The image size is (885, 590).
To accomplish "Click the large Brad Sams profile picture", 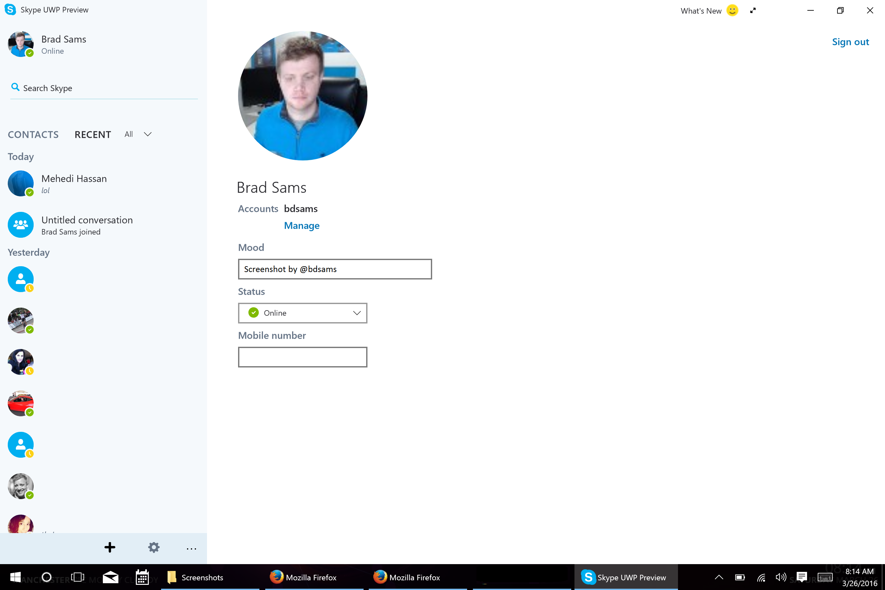I will pos(302,95).
